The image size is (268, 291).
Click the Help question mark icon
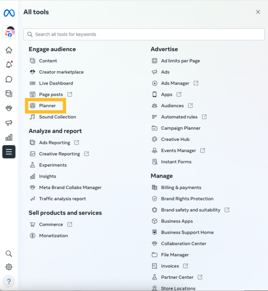(x=9, y=281)
